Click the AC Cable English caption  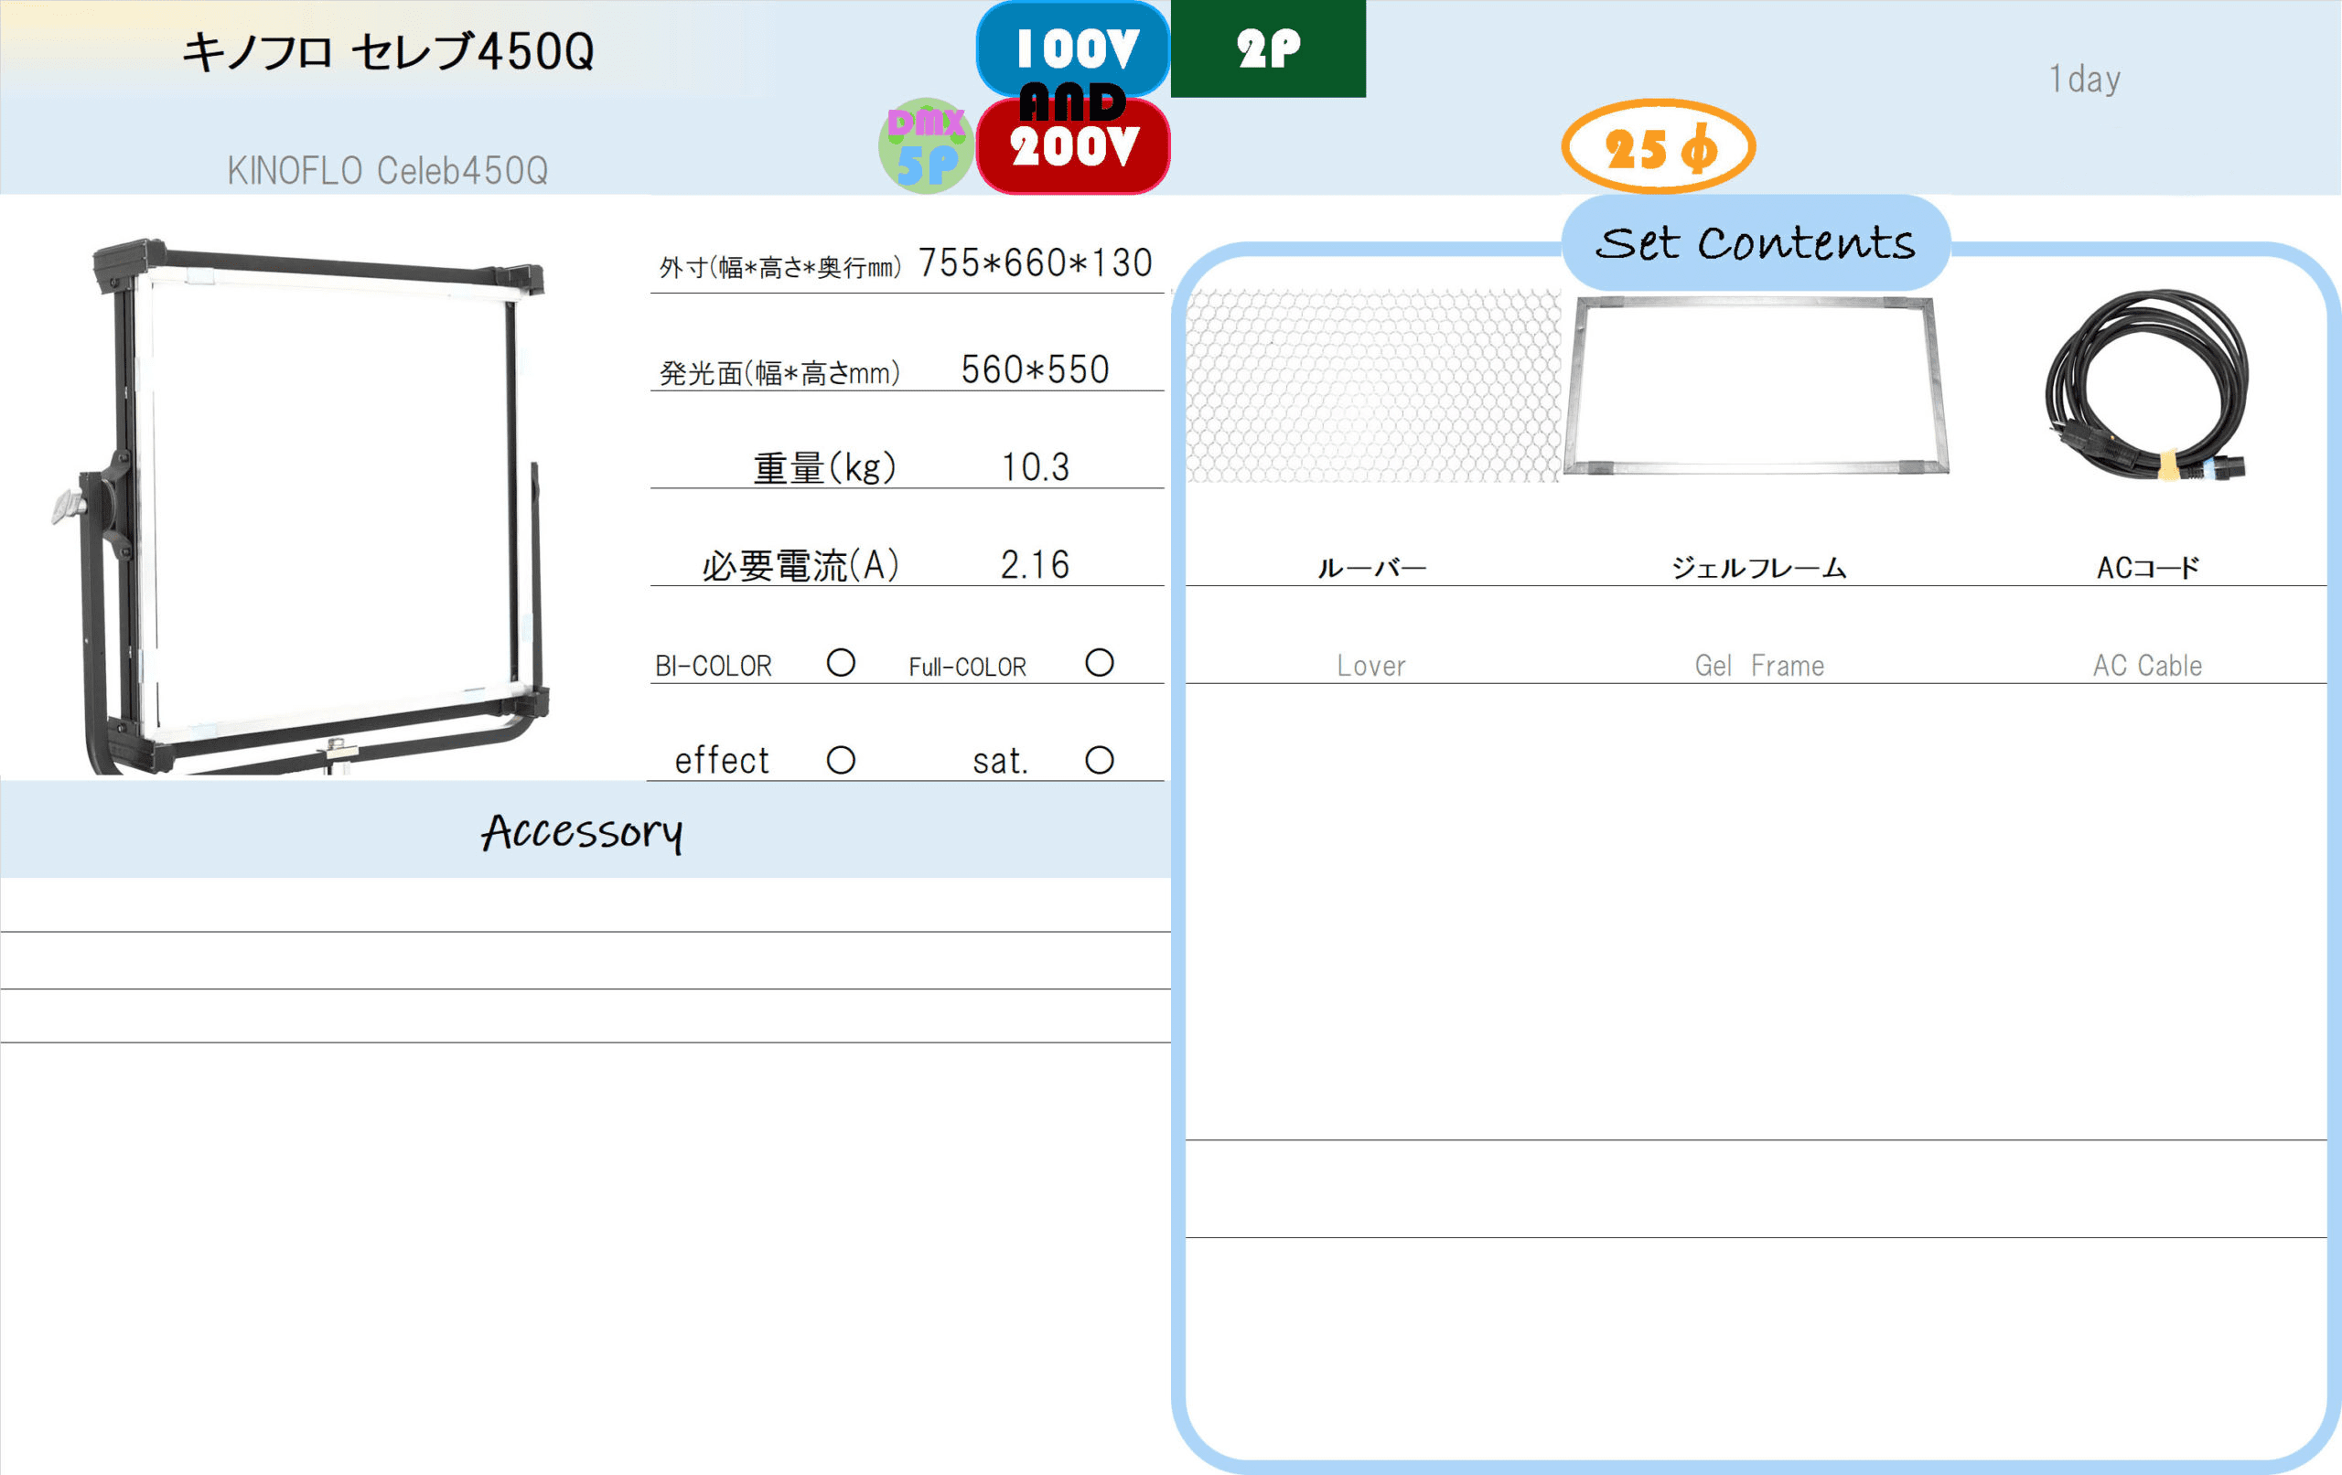[x=2147, y=666]
